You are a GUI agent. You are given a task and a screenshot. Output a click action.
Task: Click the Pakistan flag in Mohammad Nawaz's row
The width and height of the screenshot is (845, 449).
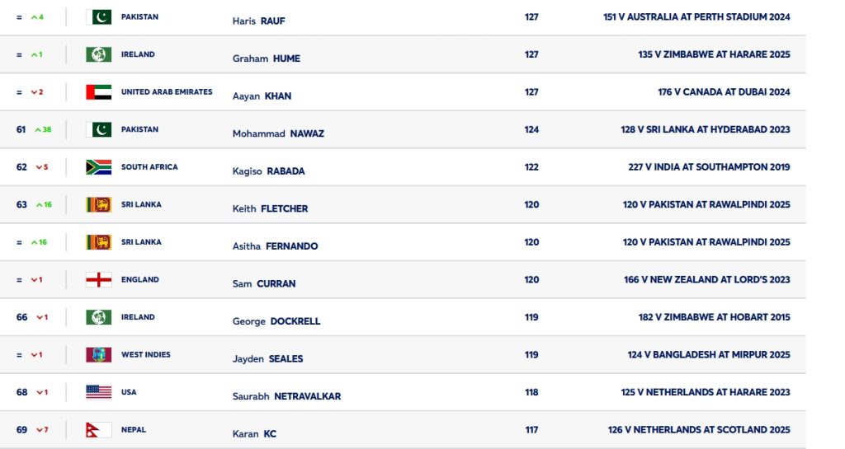(98, 129)
